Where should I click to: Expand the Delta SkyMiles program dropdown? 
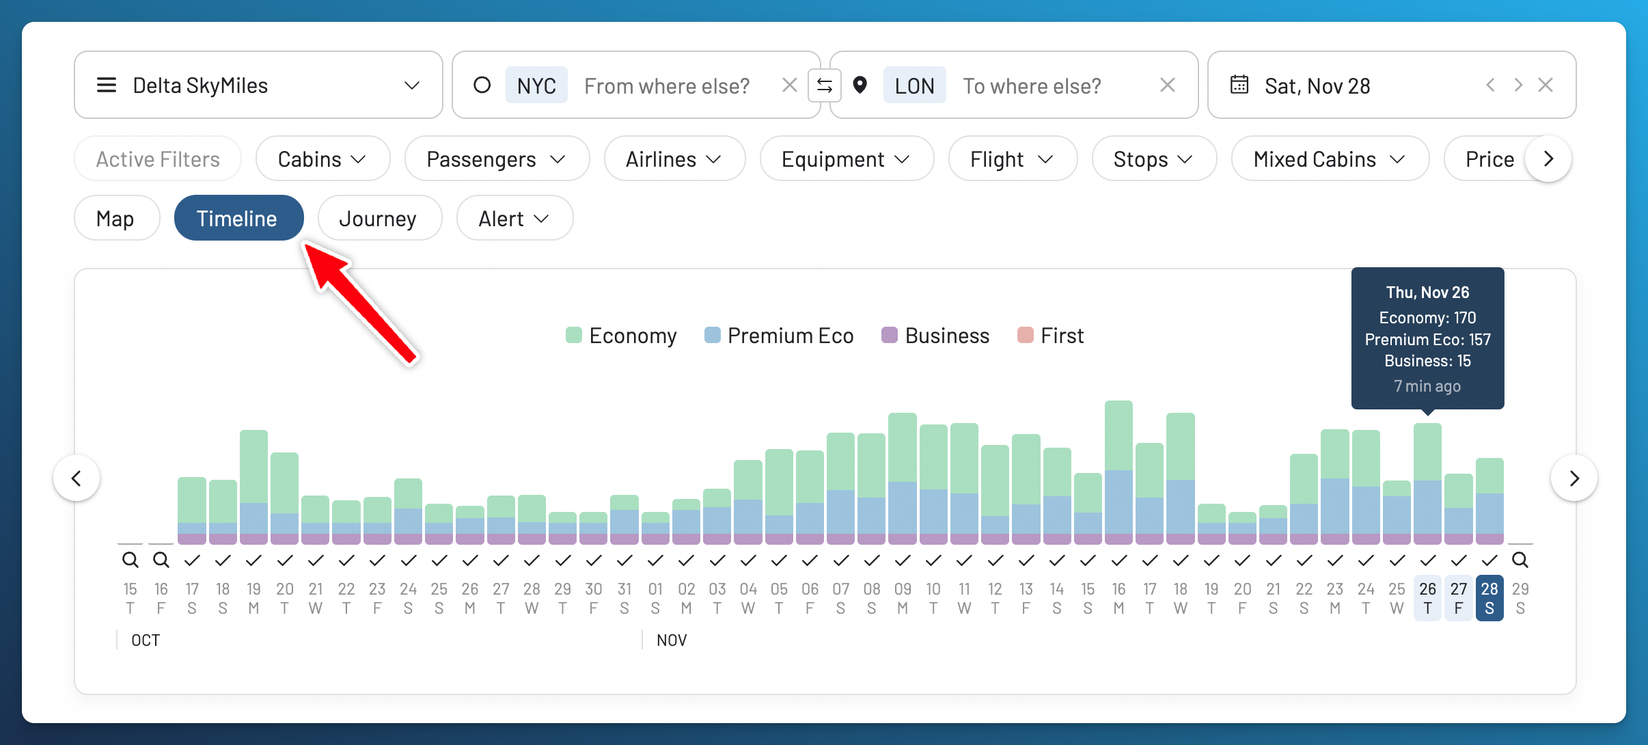click(411, 85)
